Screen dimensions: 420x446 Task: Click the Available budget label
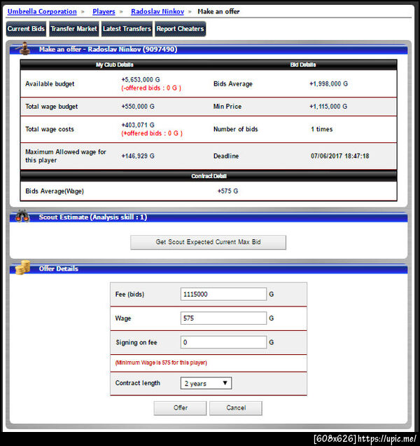click(x=50, y=83)
